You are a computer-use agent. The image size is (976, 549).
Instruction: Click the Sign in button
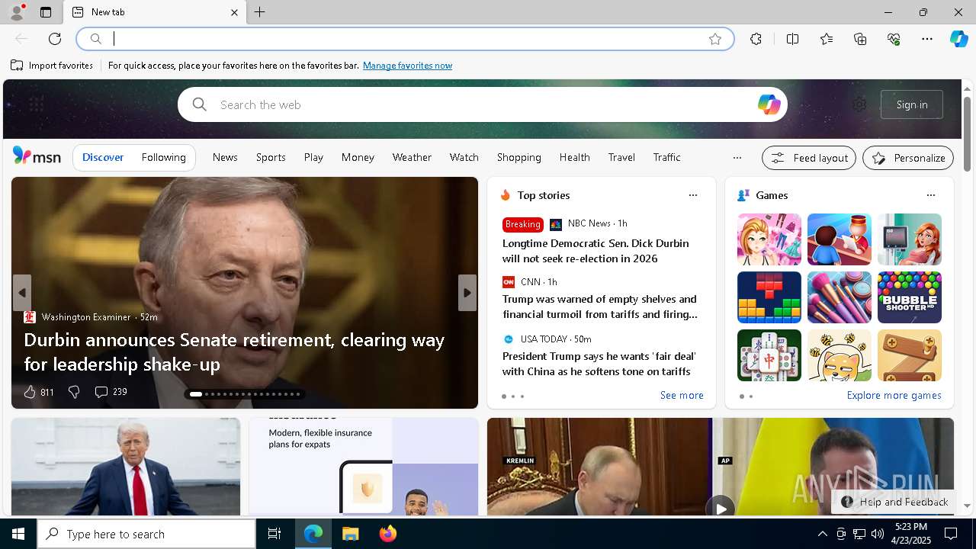click(912, 104)
